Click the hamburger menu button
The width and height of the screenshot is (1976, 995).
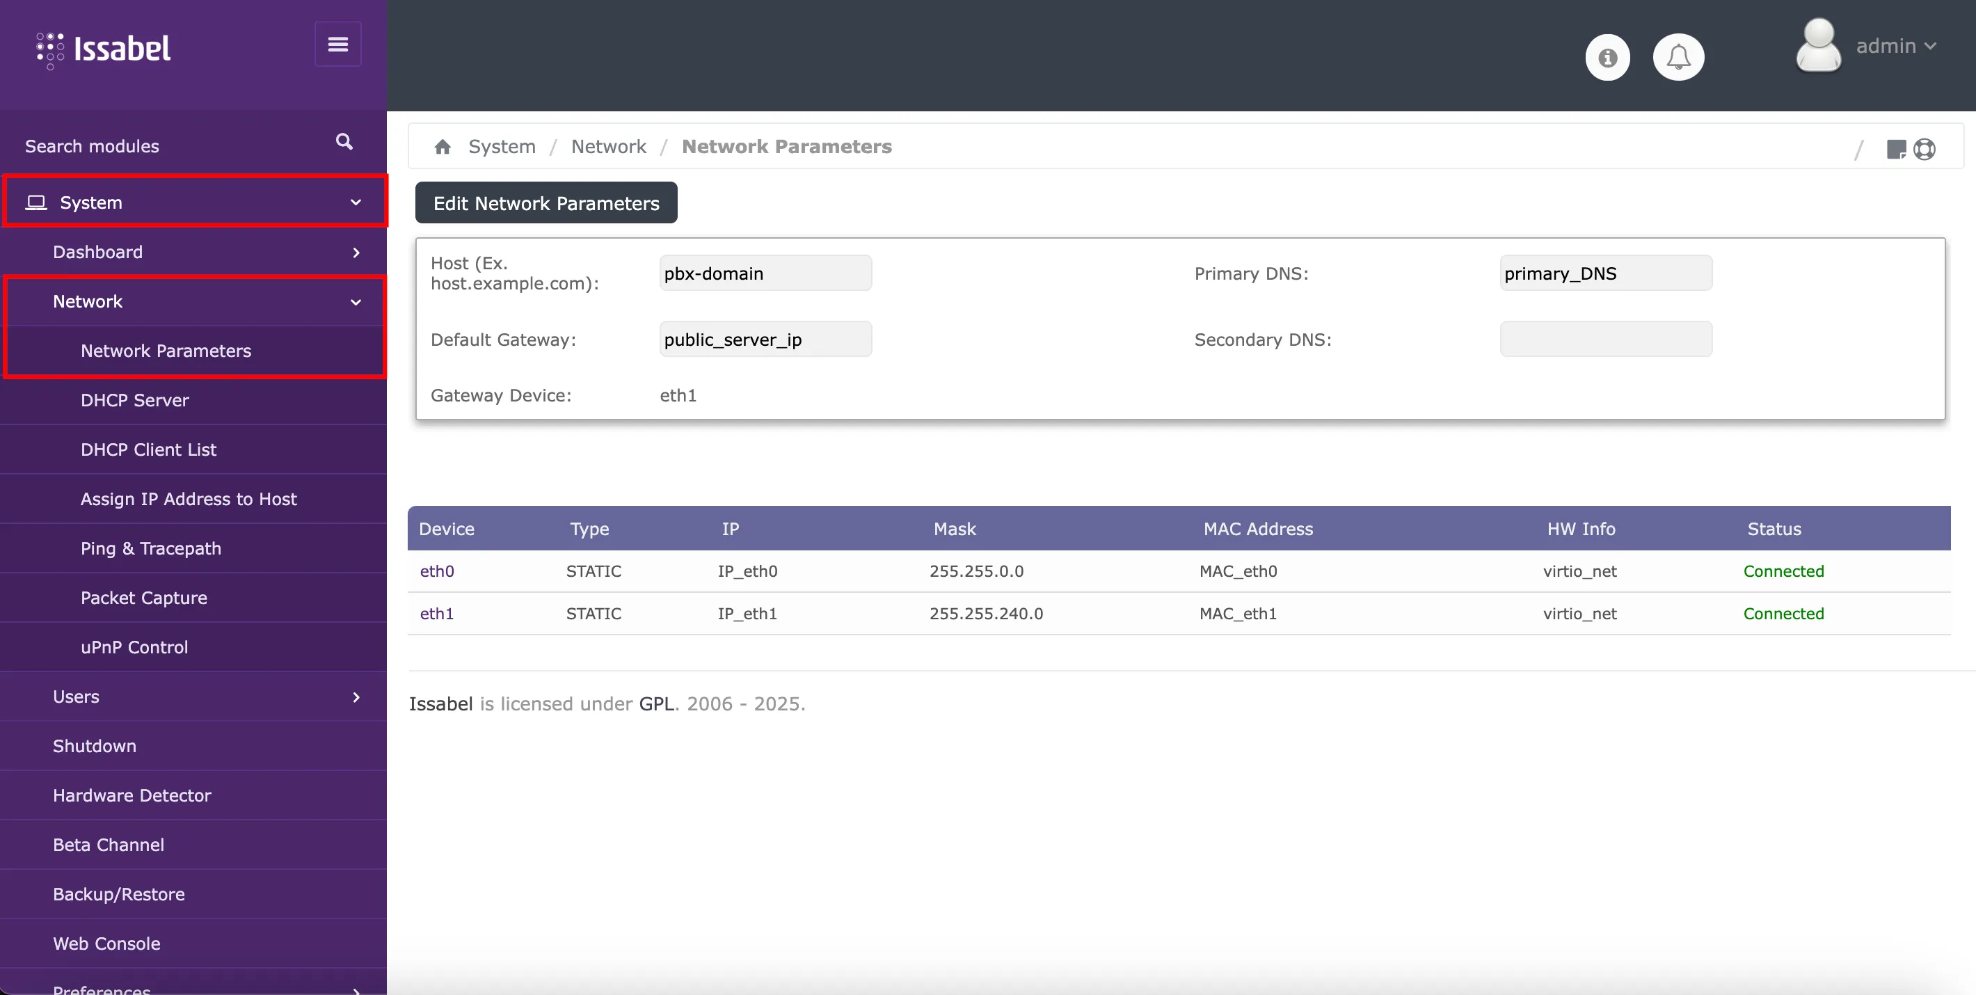pyautogui.click(x=337, y=44)
